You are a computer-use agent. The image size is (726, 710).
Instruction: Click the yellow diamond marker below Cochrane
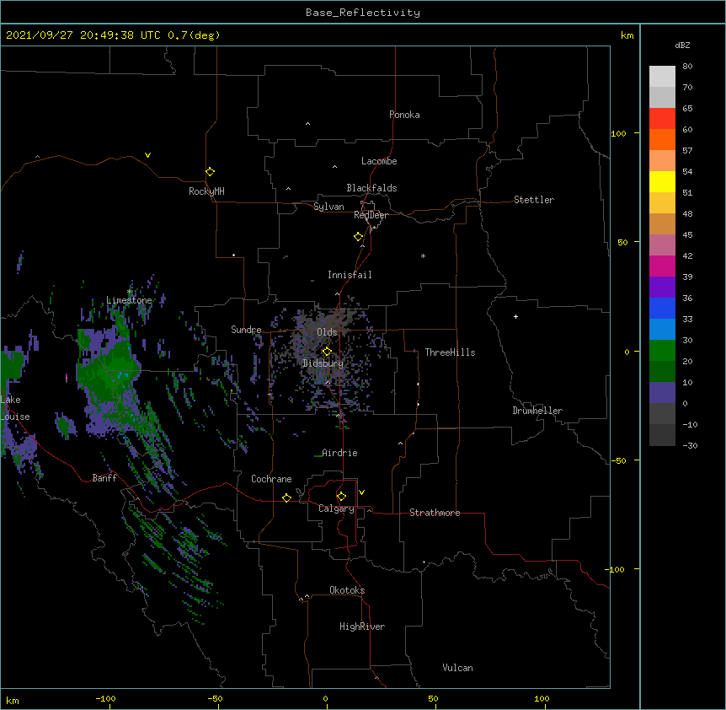pyautogui.click(x=286, y=498)
